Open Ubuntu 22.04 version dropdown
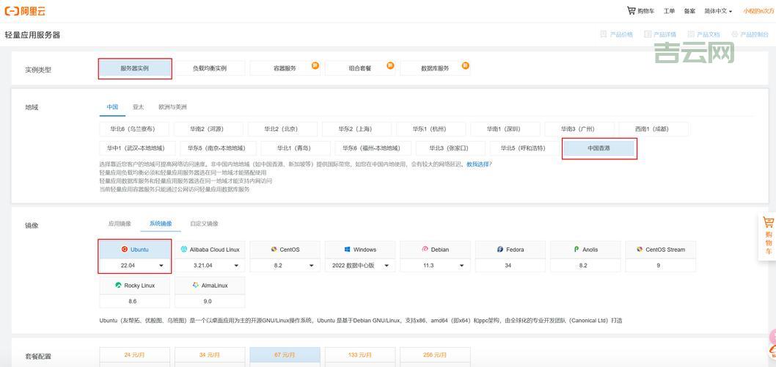Image resolution: width=776 pixels, height=367 pixels. pos(135,266)
